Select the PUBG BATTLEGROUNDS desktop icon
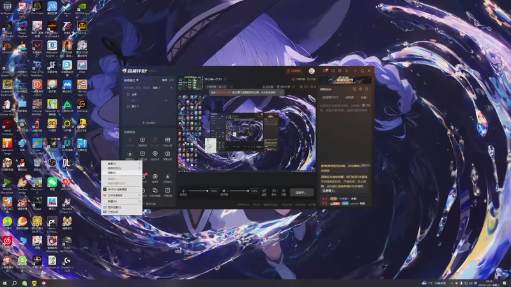 [67, 244]
